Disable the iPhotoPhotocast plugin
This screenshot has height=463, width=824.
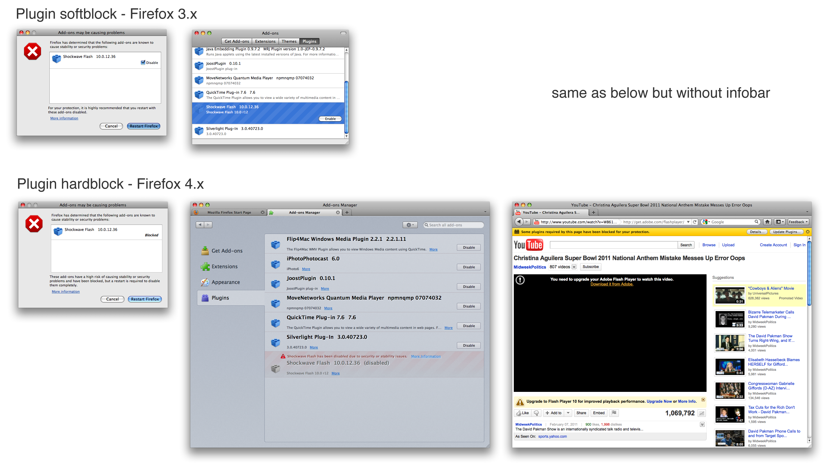469,267
